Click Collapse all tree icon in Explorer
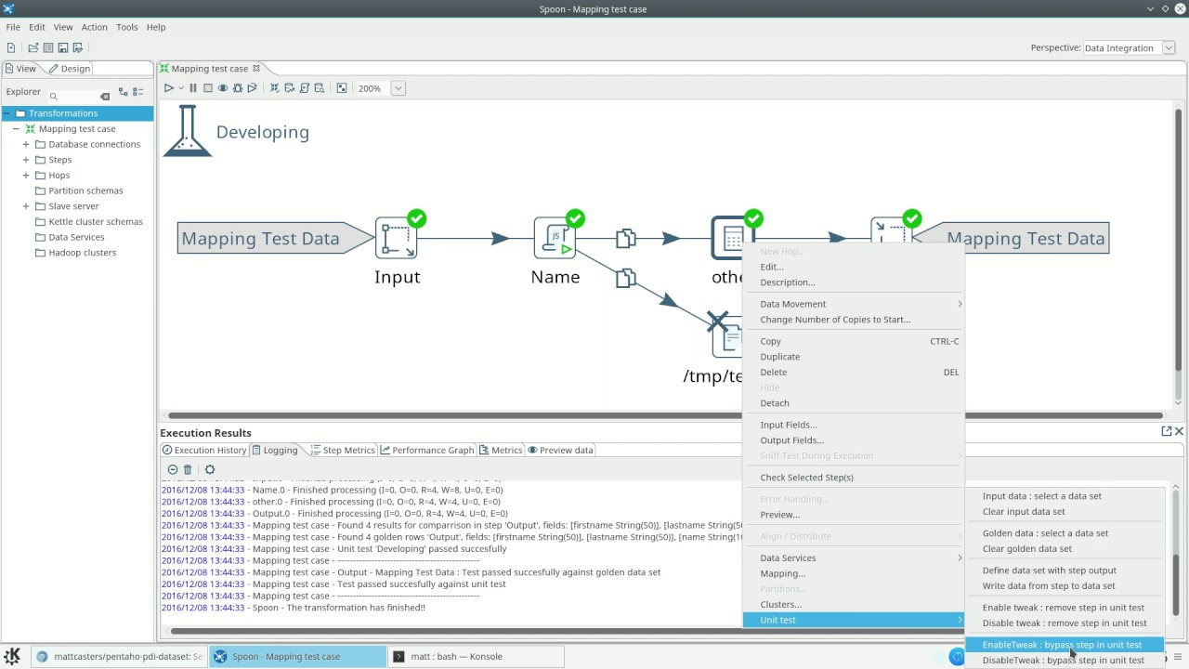The height and width of the screenshot is (669, 1189). pyautogui.click(x=137, y=92)
